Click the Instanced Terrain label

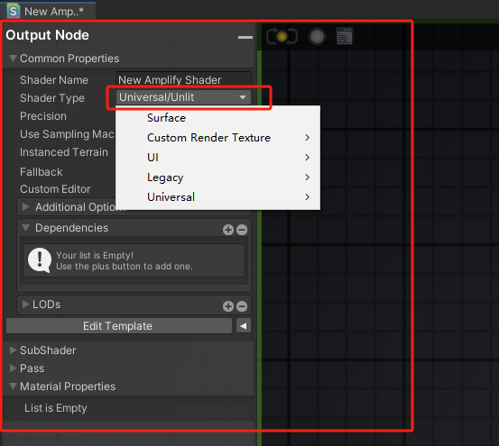click(64, 152)
